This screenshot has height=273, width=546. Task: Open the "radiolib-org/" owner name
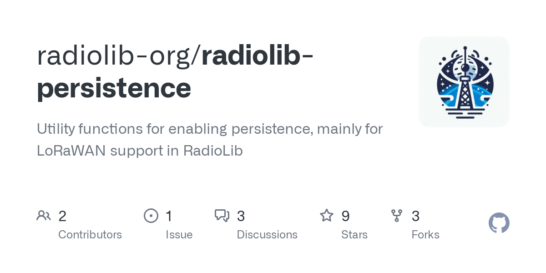point(118,56)
